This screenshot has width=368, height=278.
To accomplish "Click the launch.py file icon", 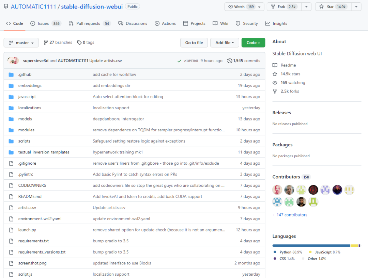I will click(11, 230).
